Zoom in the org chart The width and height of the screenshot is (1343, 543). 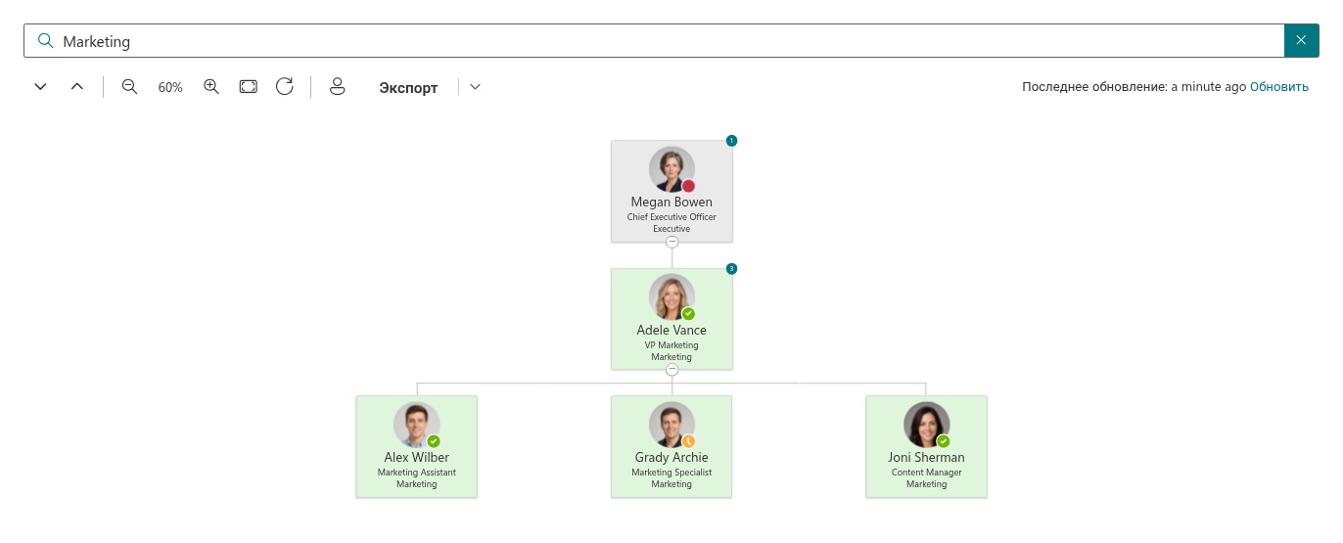tap(211, 87)
